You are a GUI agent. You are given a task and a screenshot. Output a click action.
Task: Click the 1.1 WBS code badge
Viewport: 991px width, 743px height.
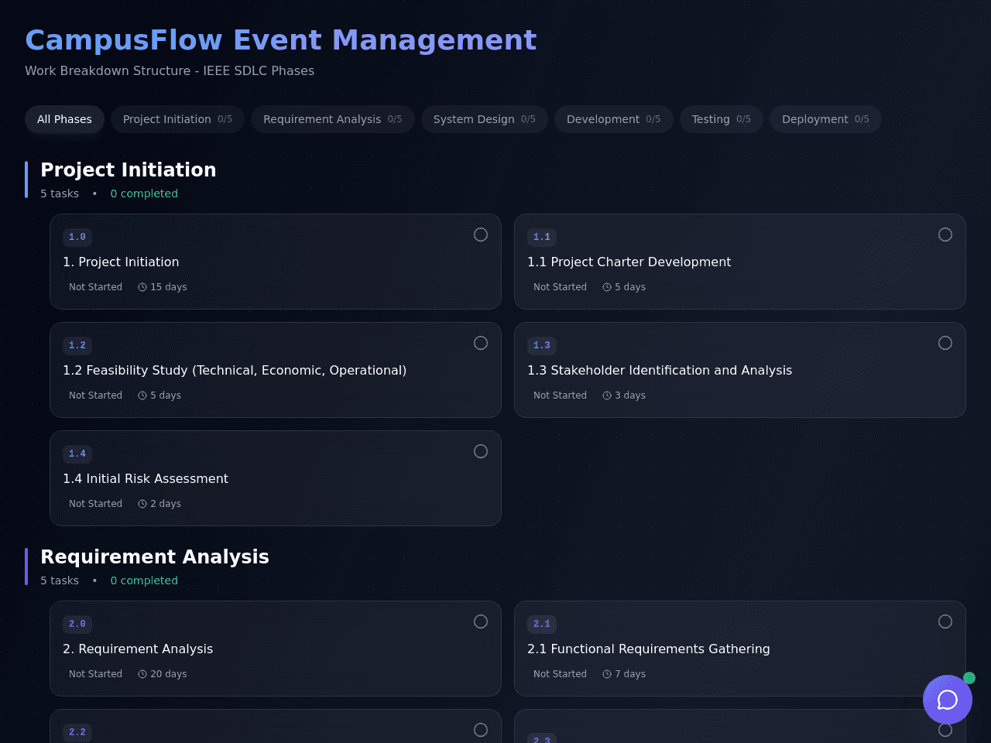coord(542,237)
